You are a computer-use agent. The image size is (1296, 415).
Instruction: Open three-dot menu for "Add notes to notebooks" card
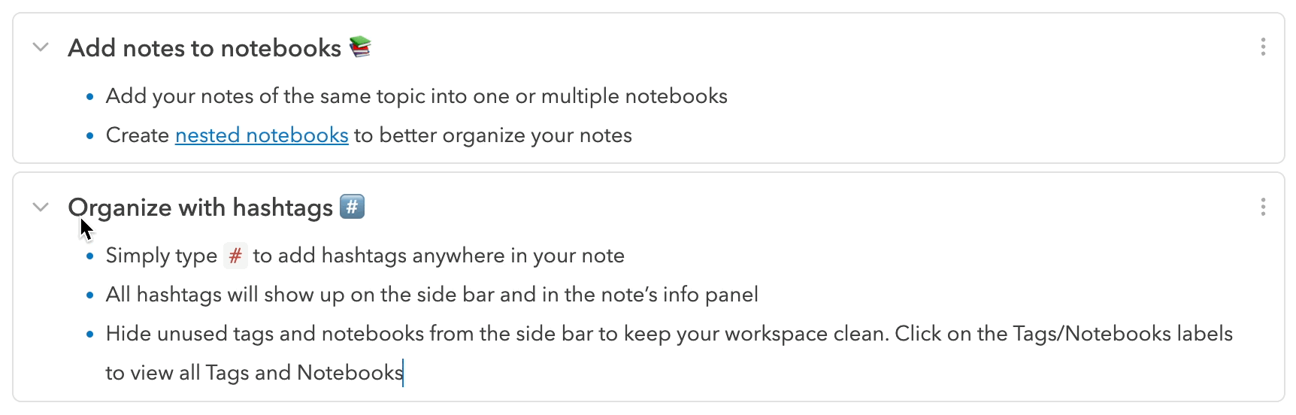click(1263, 47)
